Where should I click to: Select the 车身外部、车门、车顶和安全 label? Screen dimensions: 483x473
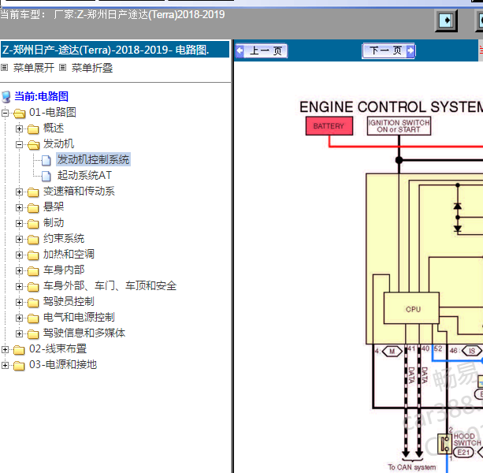tap(110, 285)
